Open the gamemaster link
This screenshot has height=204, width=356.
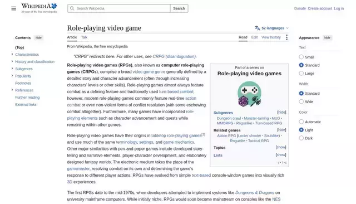pos(78,169)
